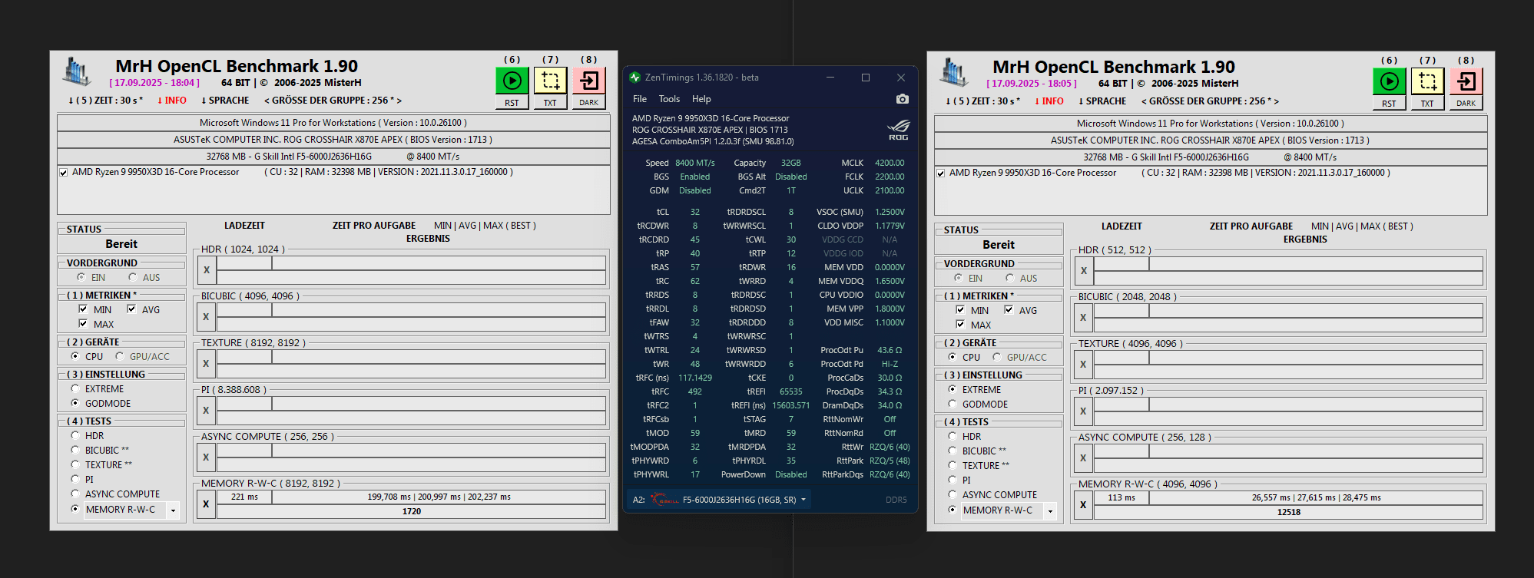Click X button beside PI (2.097.152) in right window
Viewport: 1534px width, 578px height.
tap(1083, 411)
